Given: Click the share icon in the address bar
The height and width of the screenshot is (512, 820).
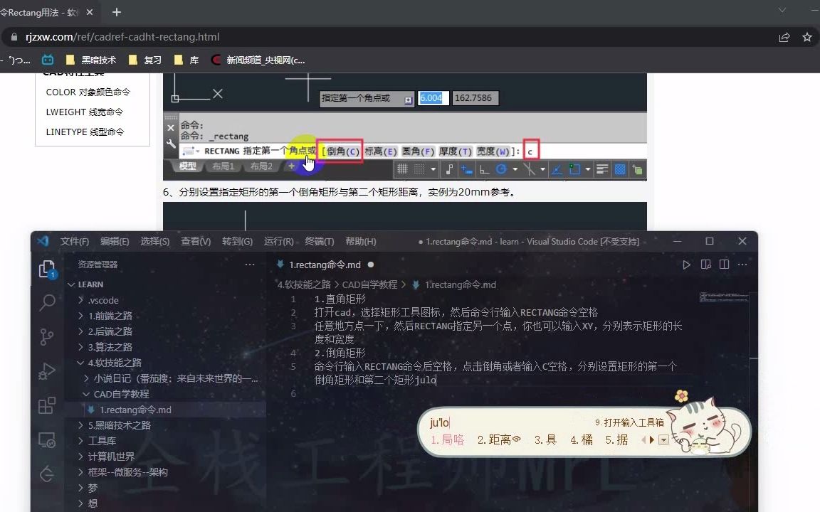Looking at the screenshot, I should (784, 37).
